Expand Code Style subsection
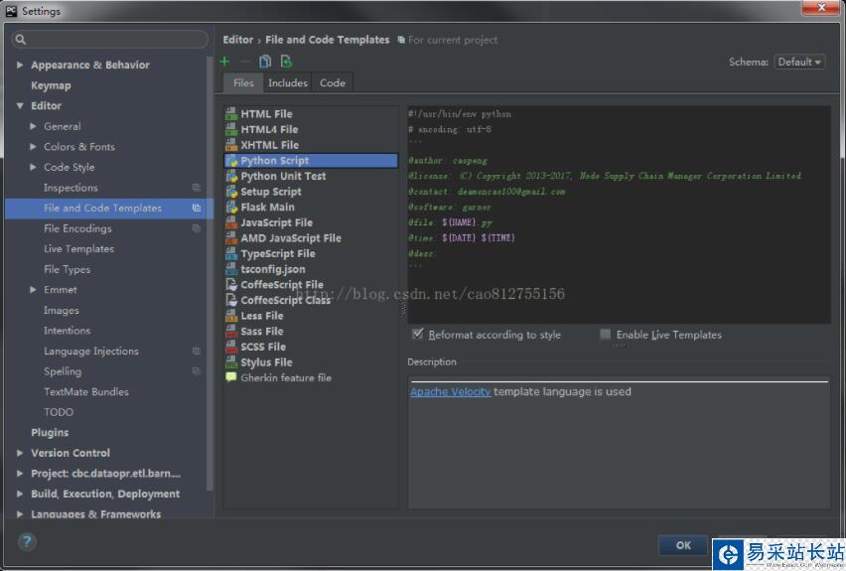 [33, 167]
